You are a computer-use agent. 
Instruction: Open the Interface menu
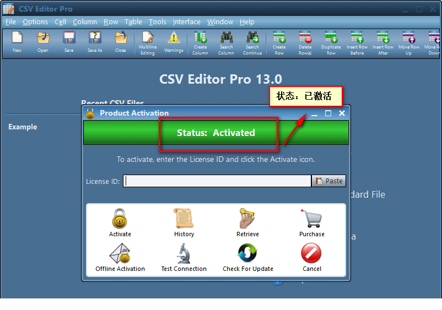(187, 22)
